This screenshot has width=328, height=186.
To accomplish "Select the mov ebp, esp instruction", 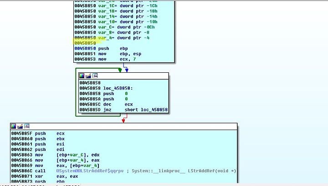I will tap(108, 54).
